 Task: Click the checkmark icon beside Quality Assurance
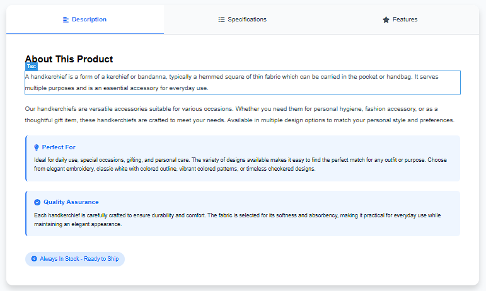[37, 202]
